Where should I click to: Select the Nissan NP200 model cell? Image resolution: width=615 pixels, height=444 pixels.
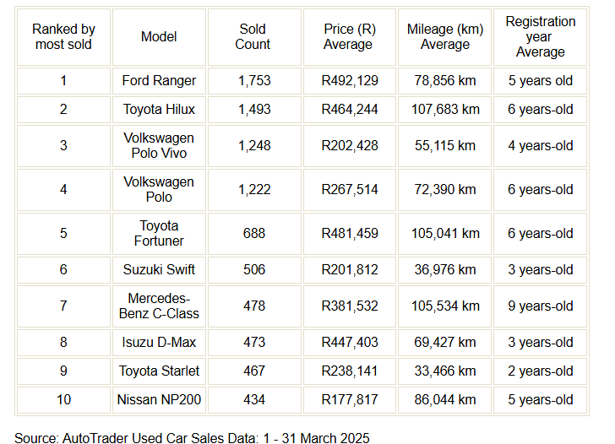tap(159, 400)
